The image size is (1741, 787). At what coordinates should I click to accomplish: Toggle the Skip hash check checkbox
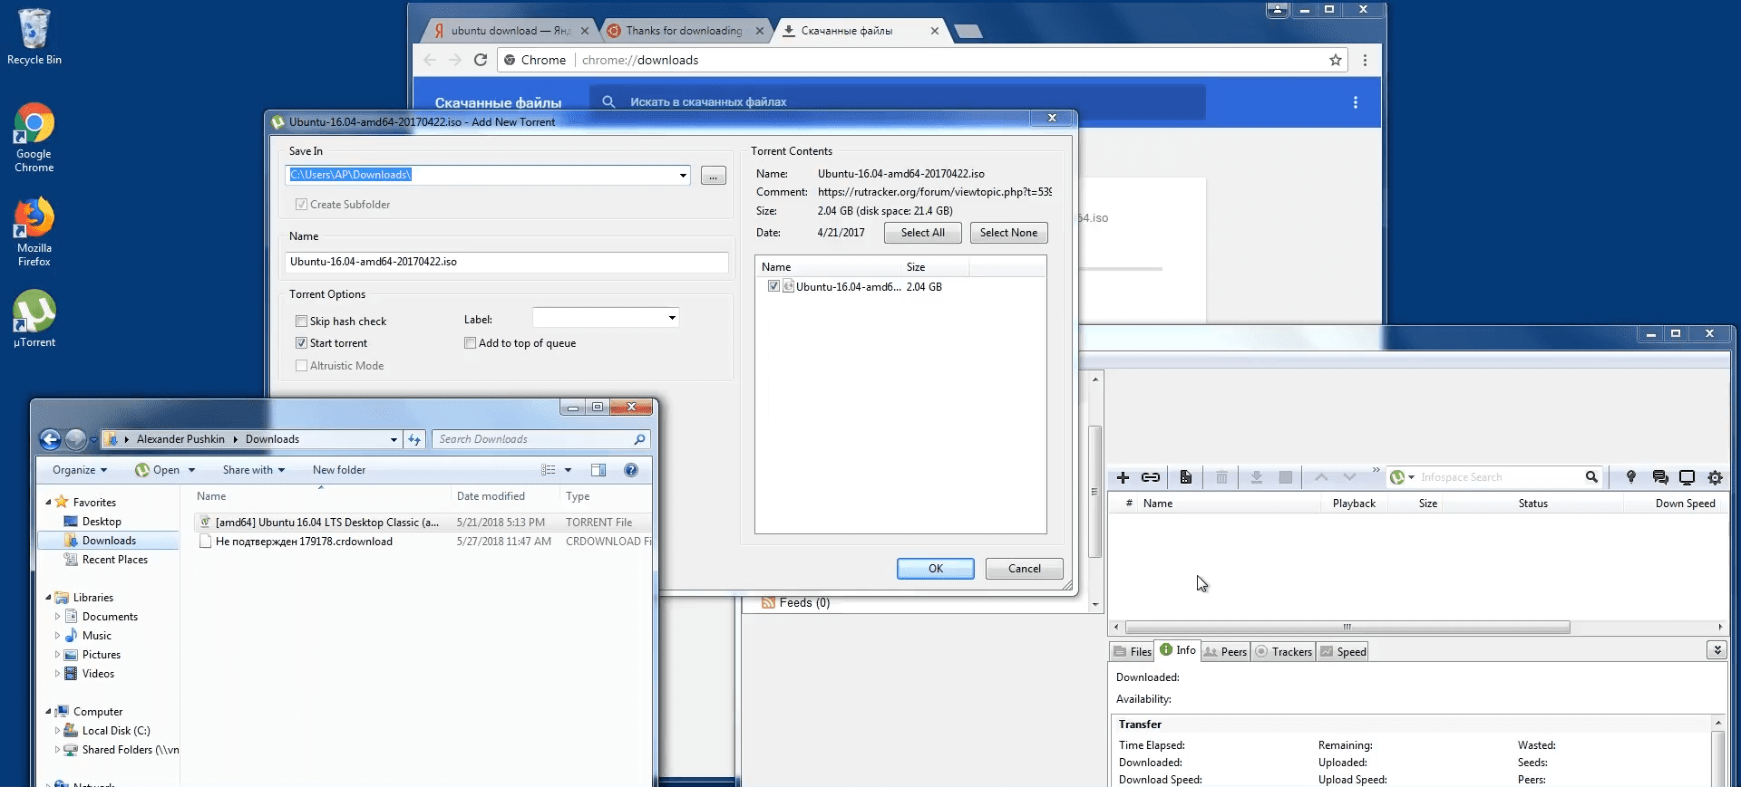click(301, 322)
